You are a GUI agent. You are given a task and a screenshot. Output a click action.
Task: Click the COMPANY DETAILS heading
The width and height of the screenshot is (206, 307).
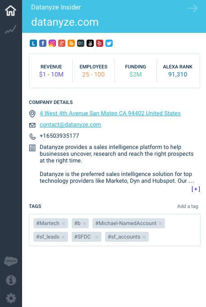[x=51, y=102]
